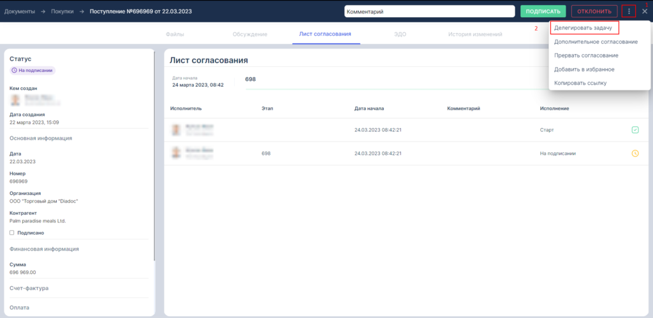
Task: Click green check icon in Старт row
Action: coord(635,130)
